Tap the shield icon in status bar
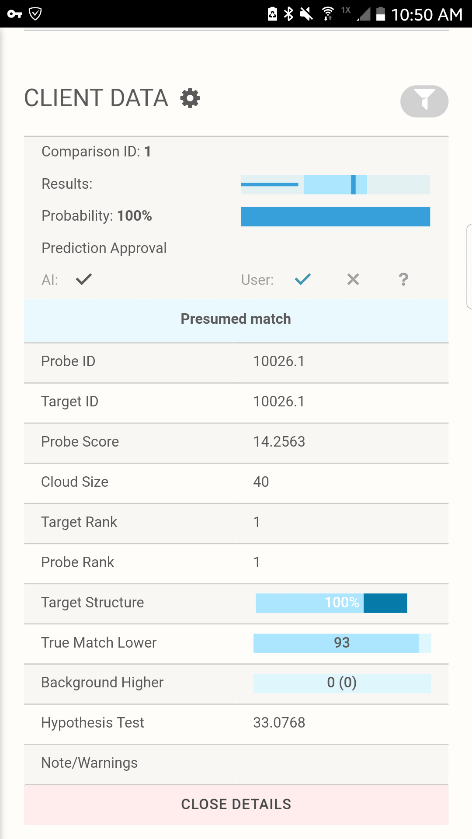This screenshot has height=839, width=472. (x=35, y=14)
